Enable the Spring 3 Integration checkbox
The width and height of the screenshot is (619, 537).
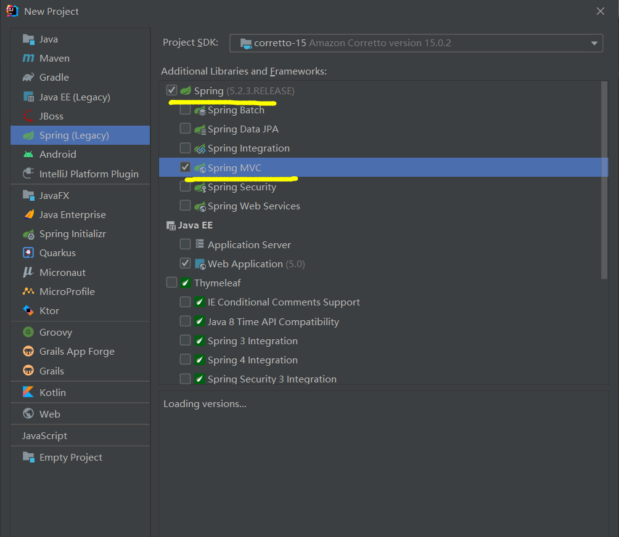coord(185,341)
